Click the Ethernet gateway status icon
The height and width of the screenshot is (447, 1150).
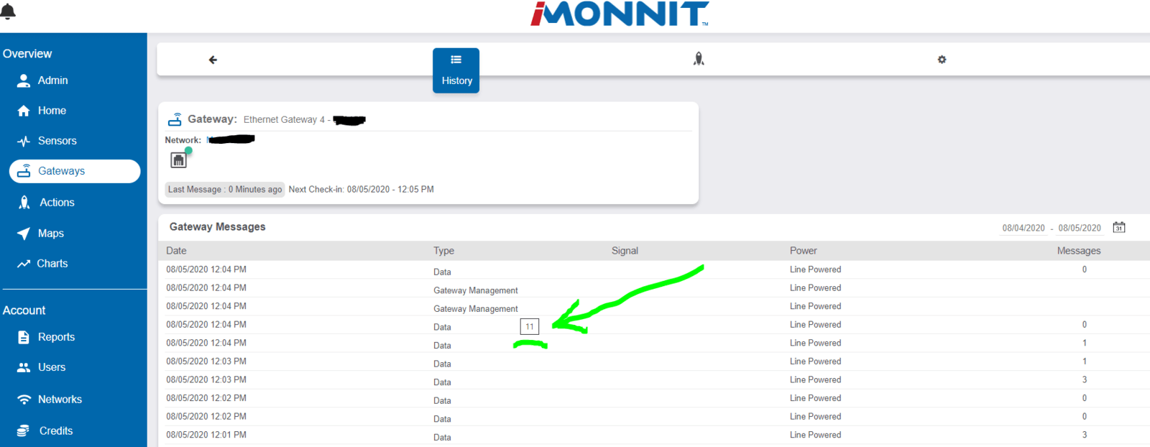pos(180,159)
